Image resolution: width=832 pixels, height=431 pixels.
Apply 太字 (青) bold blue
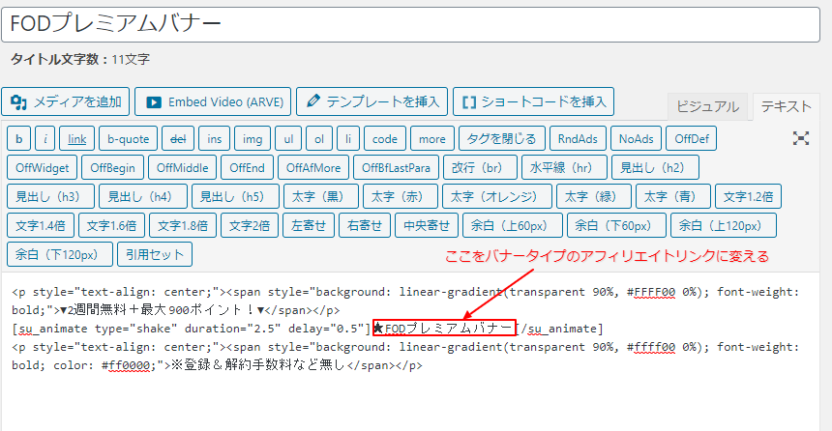click(x=673, y=197)
